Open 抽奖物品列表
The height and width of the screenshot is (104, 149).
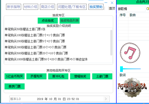(70, 21)
